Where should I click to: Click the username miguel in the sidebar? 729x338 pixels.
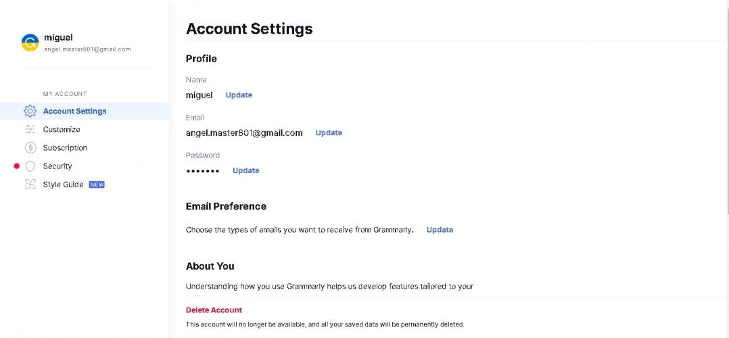pyautogui.click(x=58, y=38)
